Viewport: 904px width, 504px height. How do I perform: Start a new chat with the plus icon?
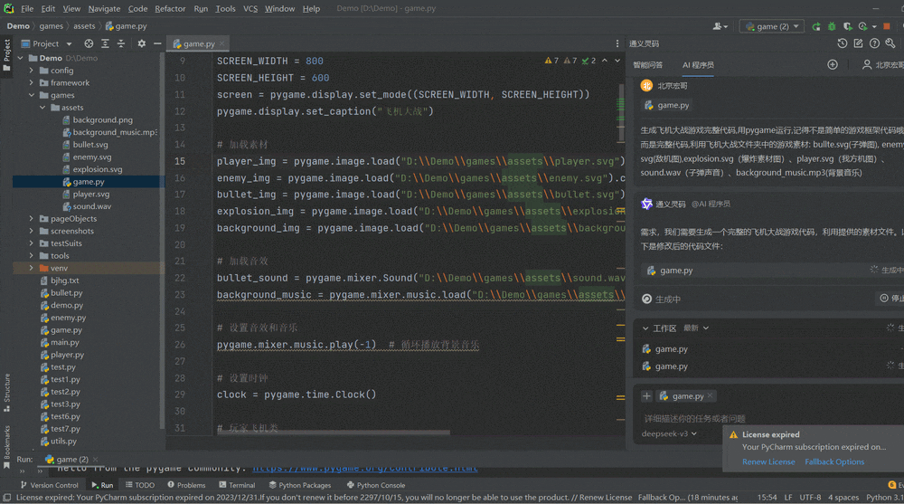[x=833, y=65]
